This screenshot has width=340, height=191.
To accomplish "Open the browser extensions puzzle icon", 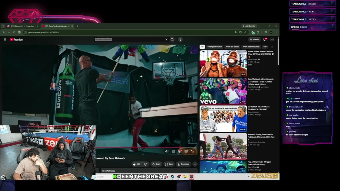I will pos(258,32).
